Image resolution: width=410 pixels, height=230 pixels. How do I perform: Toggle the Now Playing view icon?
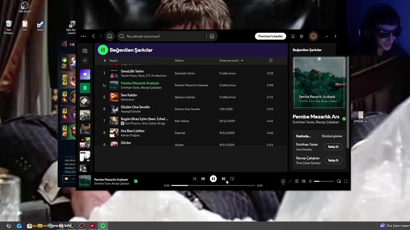pos(283,181)
